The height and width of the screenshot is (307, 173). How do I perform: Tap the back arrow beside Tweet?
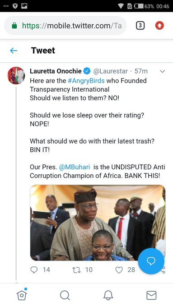tap(14, 51)
